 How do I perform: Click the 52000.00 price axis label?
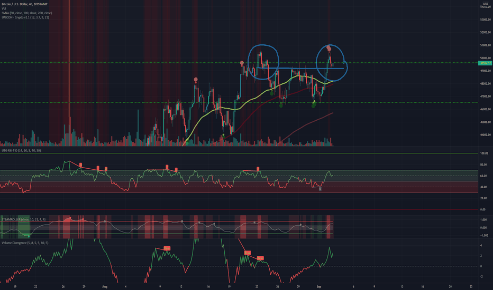485,32
